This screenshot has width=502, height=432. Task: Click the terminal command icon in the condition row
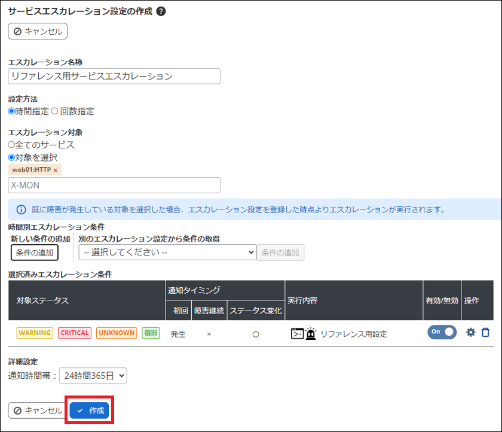298,333
